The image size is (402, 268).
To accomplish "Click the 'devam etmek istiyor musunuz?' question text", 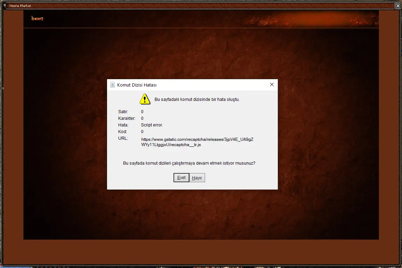I will [x=226, y=163].
